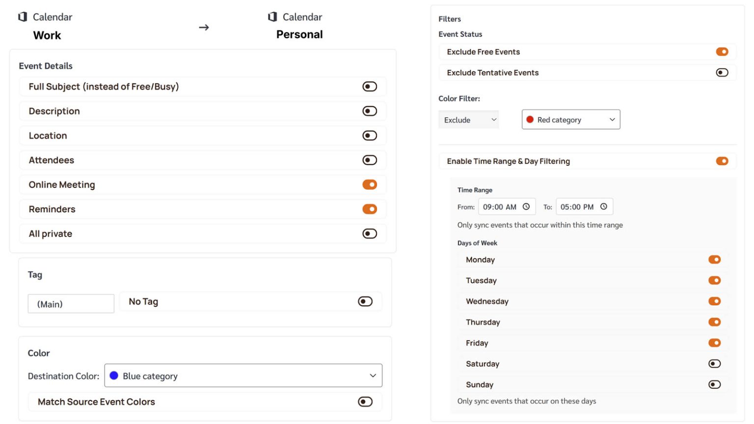
Task: Click the Work calendar name
Action: tap(47, 35)
